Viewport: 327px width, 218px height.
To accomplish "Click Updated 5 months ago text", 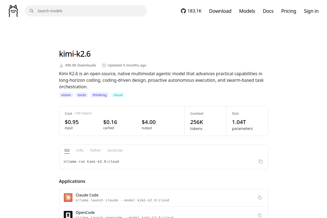I will [127, 65].
